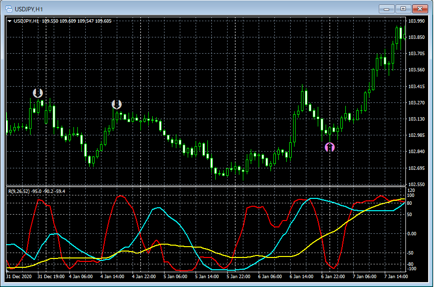Click the 102.840 price level on axis
Viewport: 434px width, 287px height.
click(x=417, y=152)
